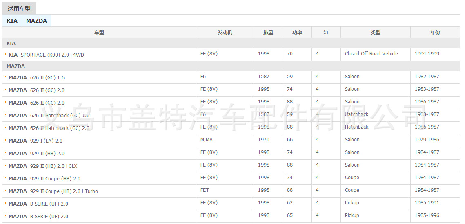
Task: Select the power value 66 cell
Action: (297, 141)
